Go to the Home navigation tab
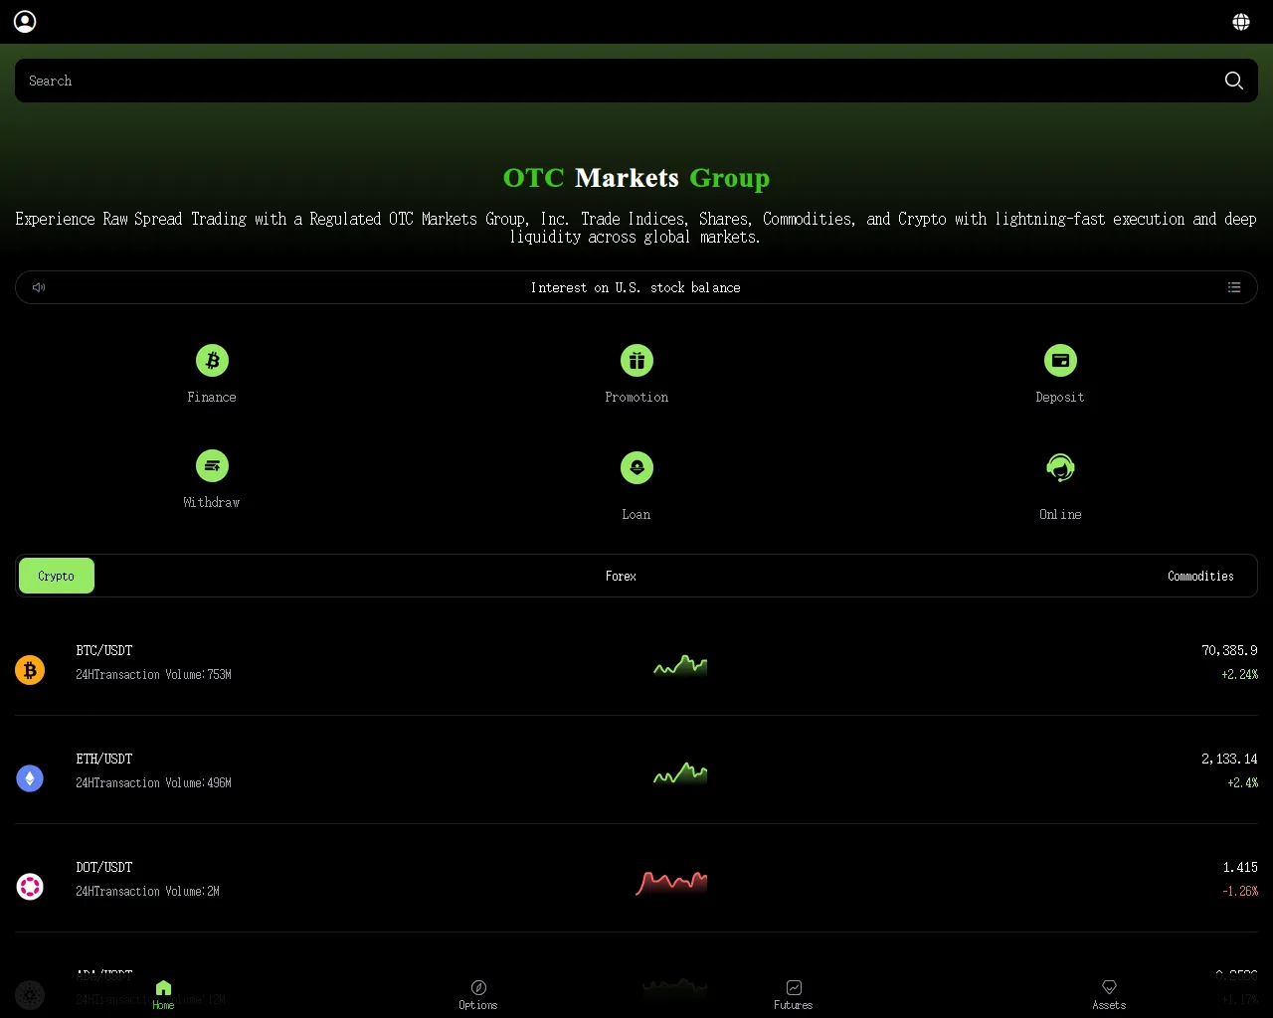The image size is (1273, 1018). pyautogui.click(x=163, y=994)
